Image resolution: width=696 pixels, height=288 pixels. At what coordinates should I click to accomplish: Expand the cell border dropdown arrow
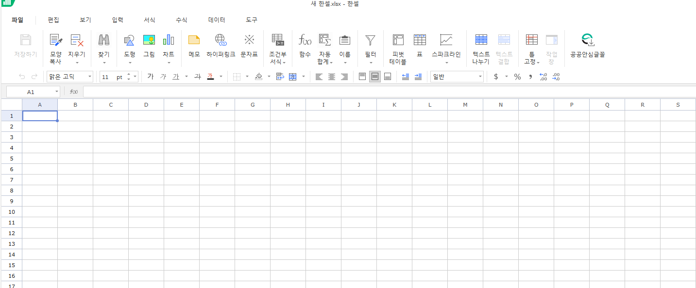point(247,77)
